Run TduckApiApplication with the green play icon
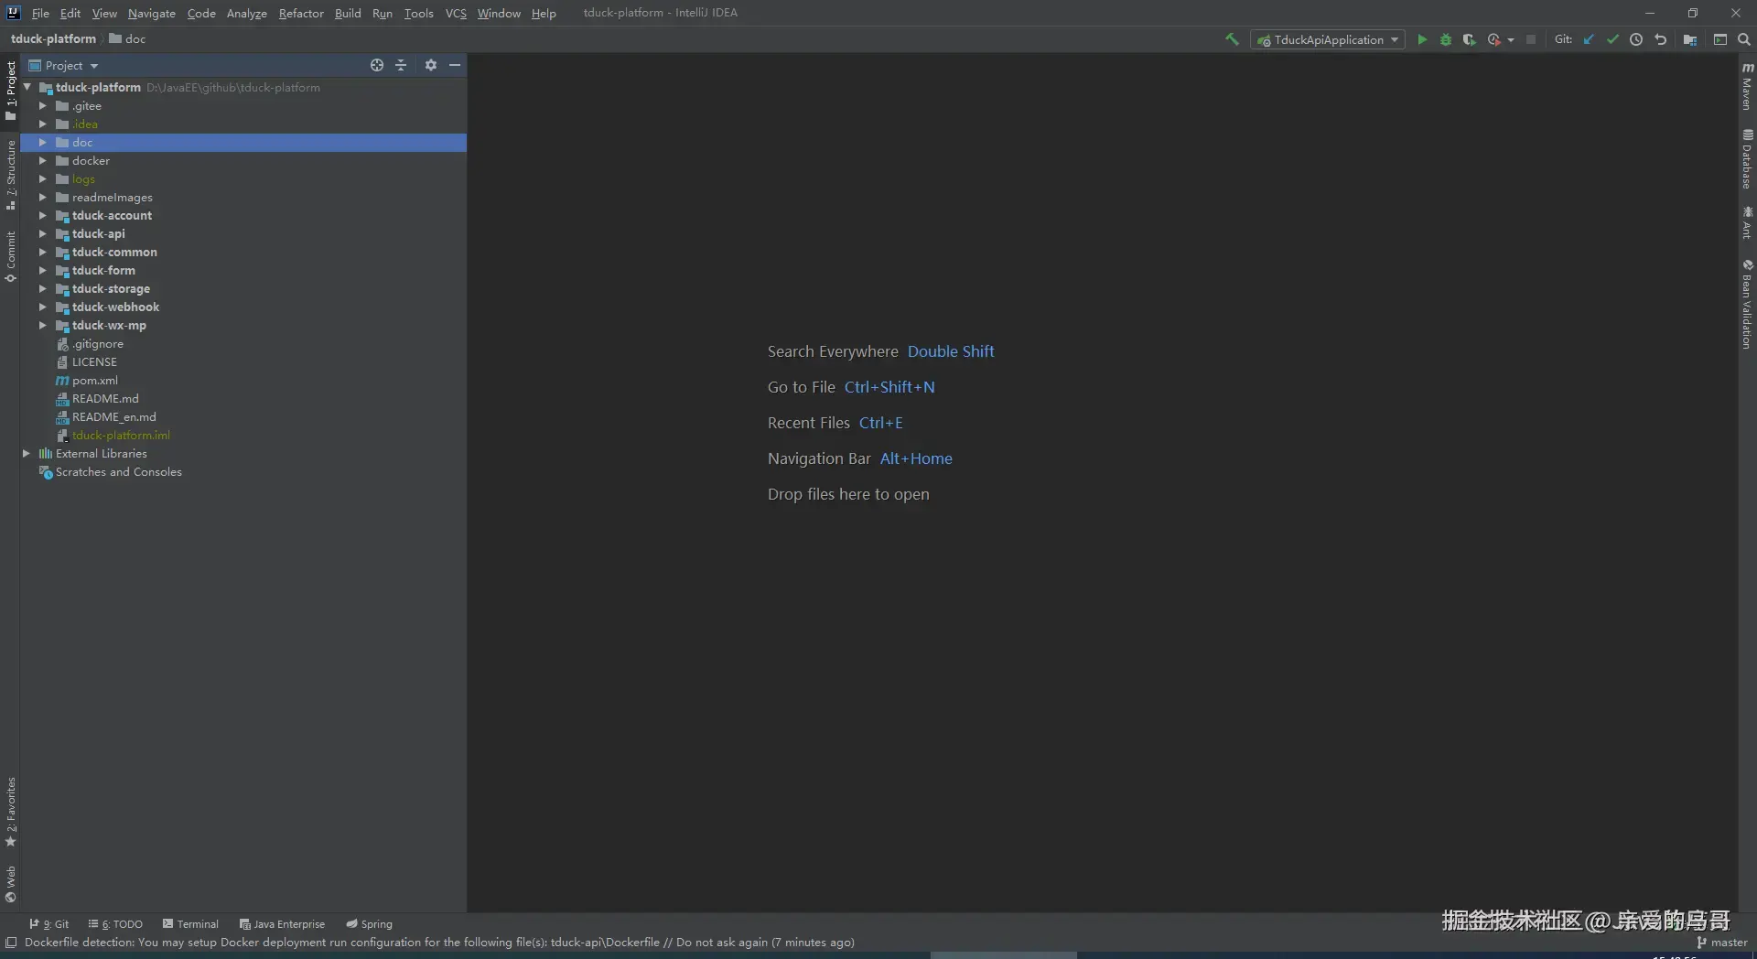Viewport: 1757px width, 959px height. pos(1421,39)
